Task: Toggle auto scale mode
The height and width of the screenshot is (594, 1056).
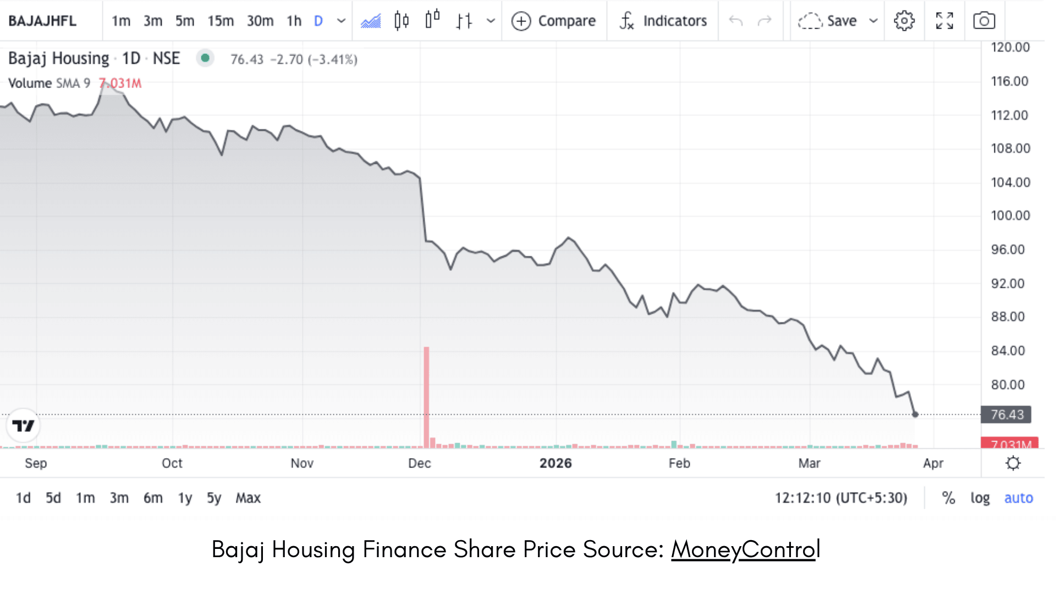Action: pos(1019,498)
